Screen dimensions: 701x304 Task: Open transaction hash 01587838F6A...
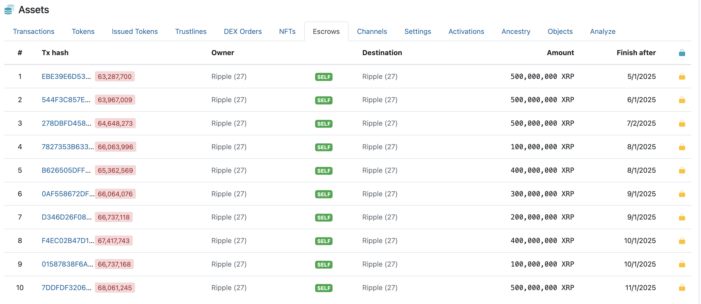pos(67,264)
